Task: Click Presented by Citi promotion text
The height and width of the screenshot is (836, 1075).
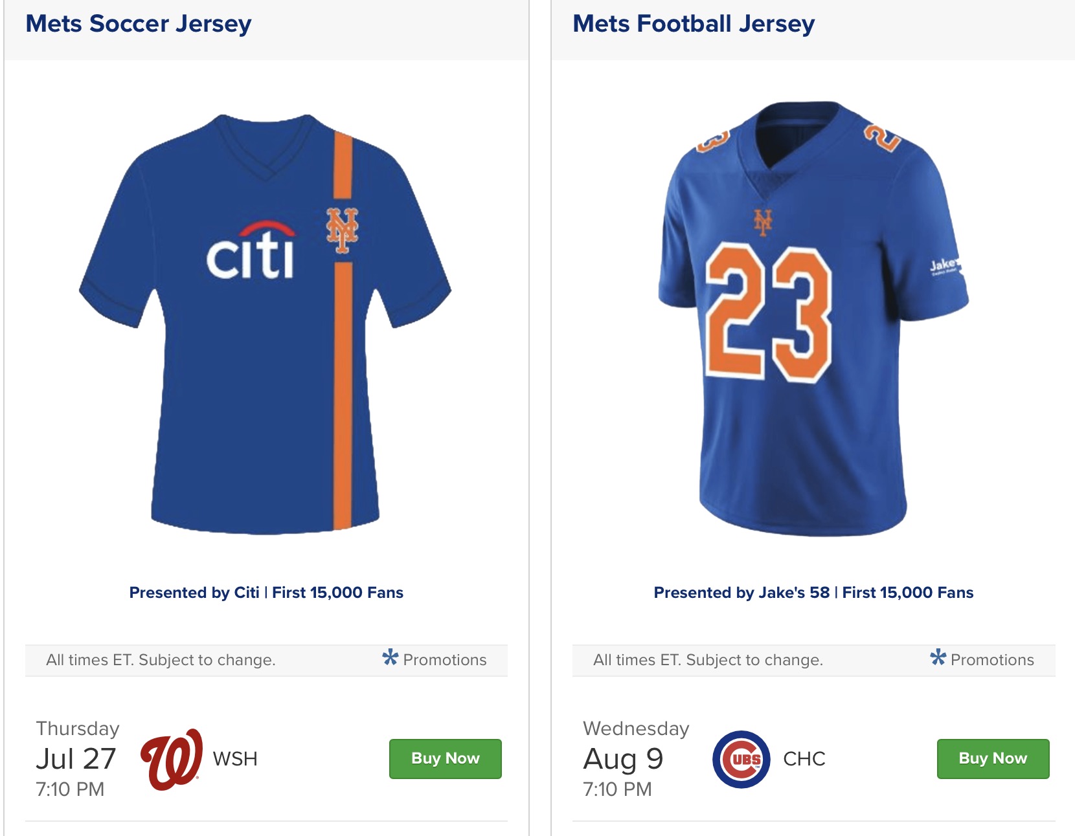Action: coord(266,592)
